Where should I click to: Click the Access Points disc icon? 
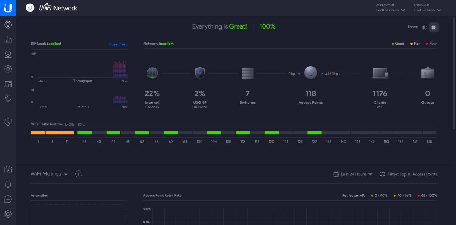310,73
